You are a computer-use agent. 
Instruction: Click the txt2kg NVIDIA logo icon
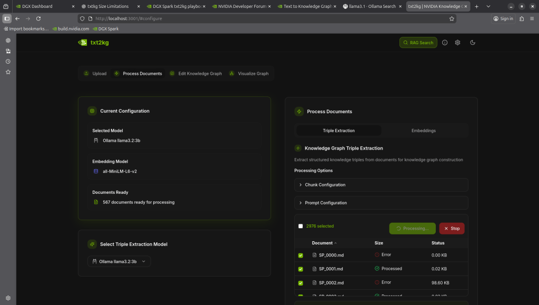pyautogui.click(x=83, y=43)
